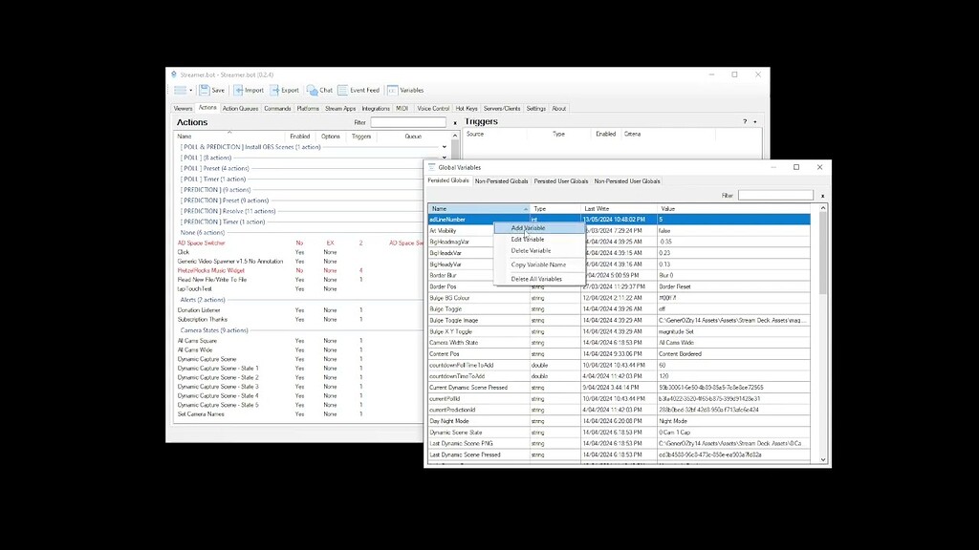Screen dimensions: 979x550
Task: Open the hamburger menu in Streamer.bot toolbar
Action: tap(181, 91)
